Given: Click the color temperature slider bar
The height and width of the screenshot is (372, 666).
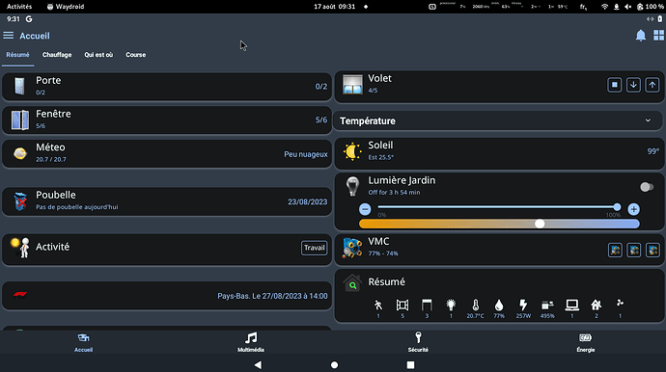Looking at the screenshot, I should click(x=499, y=224).
